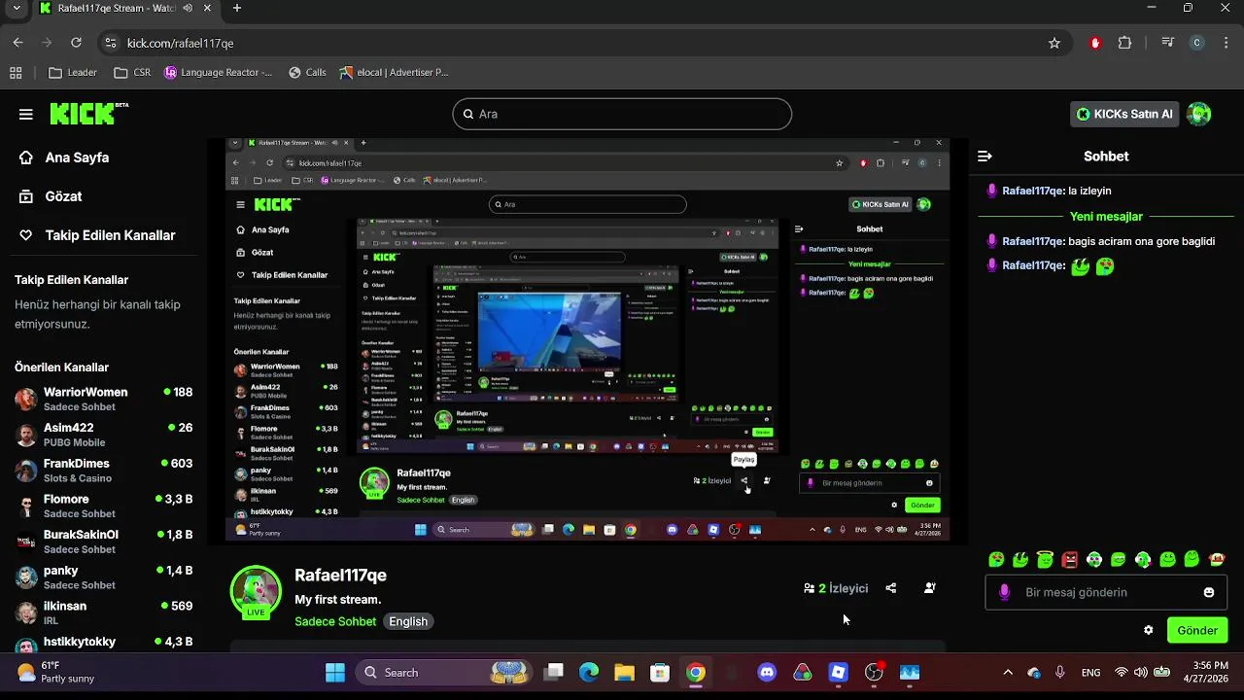This screenshot has height=700, width=1244.
Task: Share the stream with the share icon
Action: pyautogui.click(x=891, y=588)
